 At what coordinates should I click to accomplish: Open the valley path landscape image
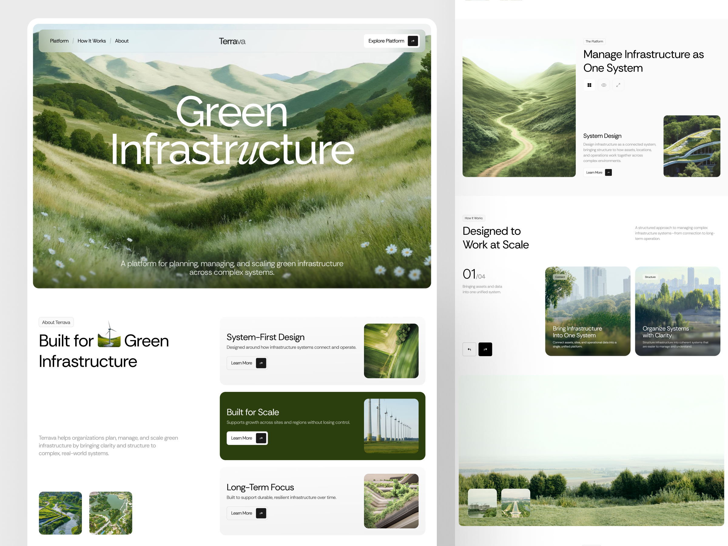[x=519, y=108]
